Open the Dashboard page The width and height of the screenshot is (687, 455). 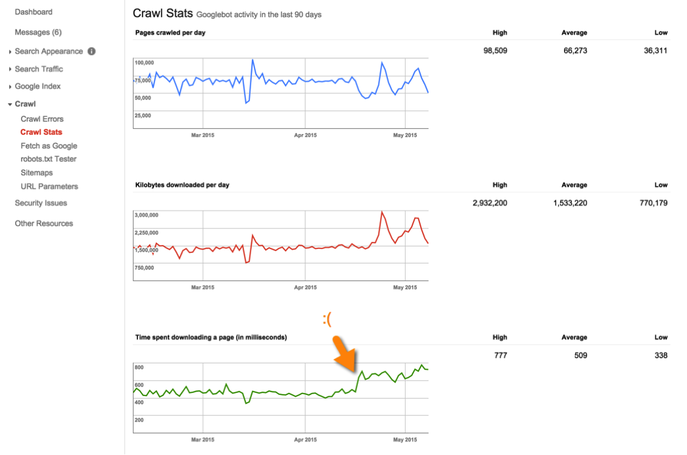click(x=33, y=12)
